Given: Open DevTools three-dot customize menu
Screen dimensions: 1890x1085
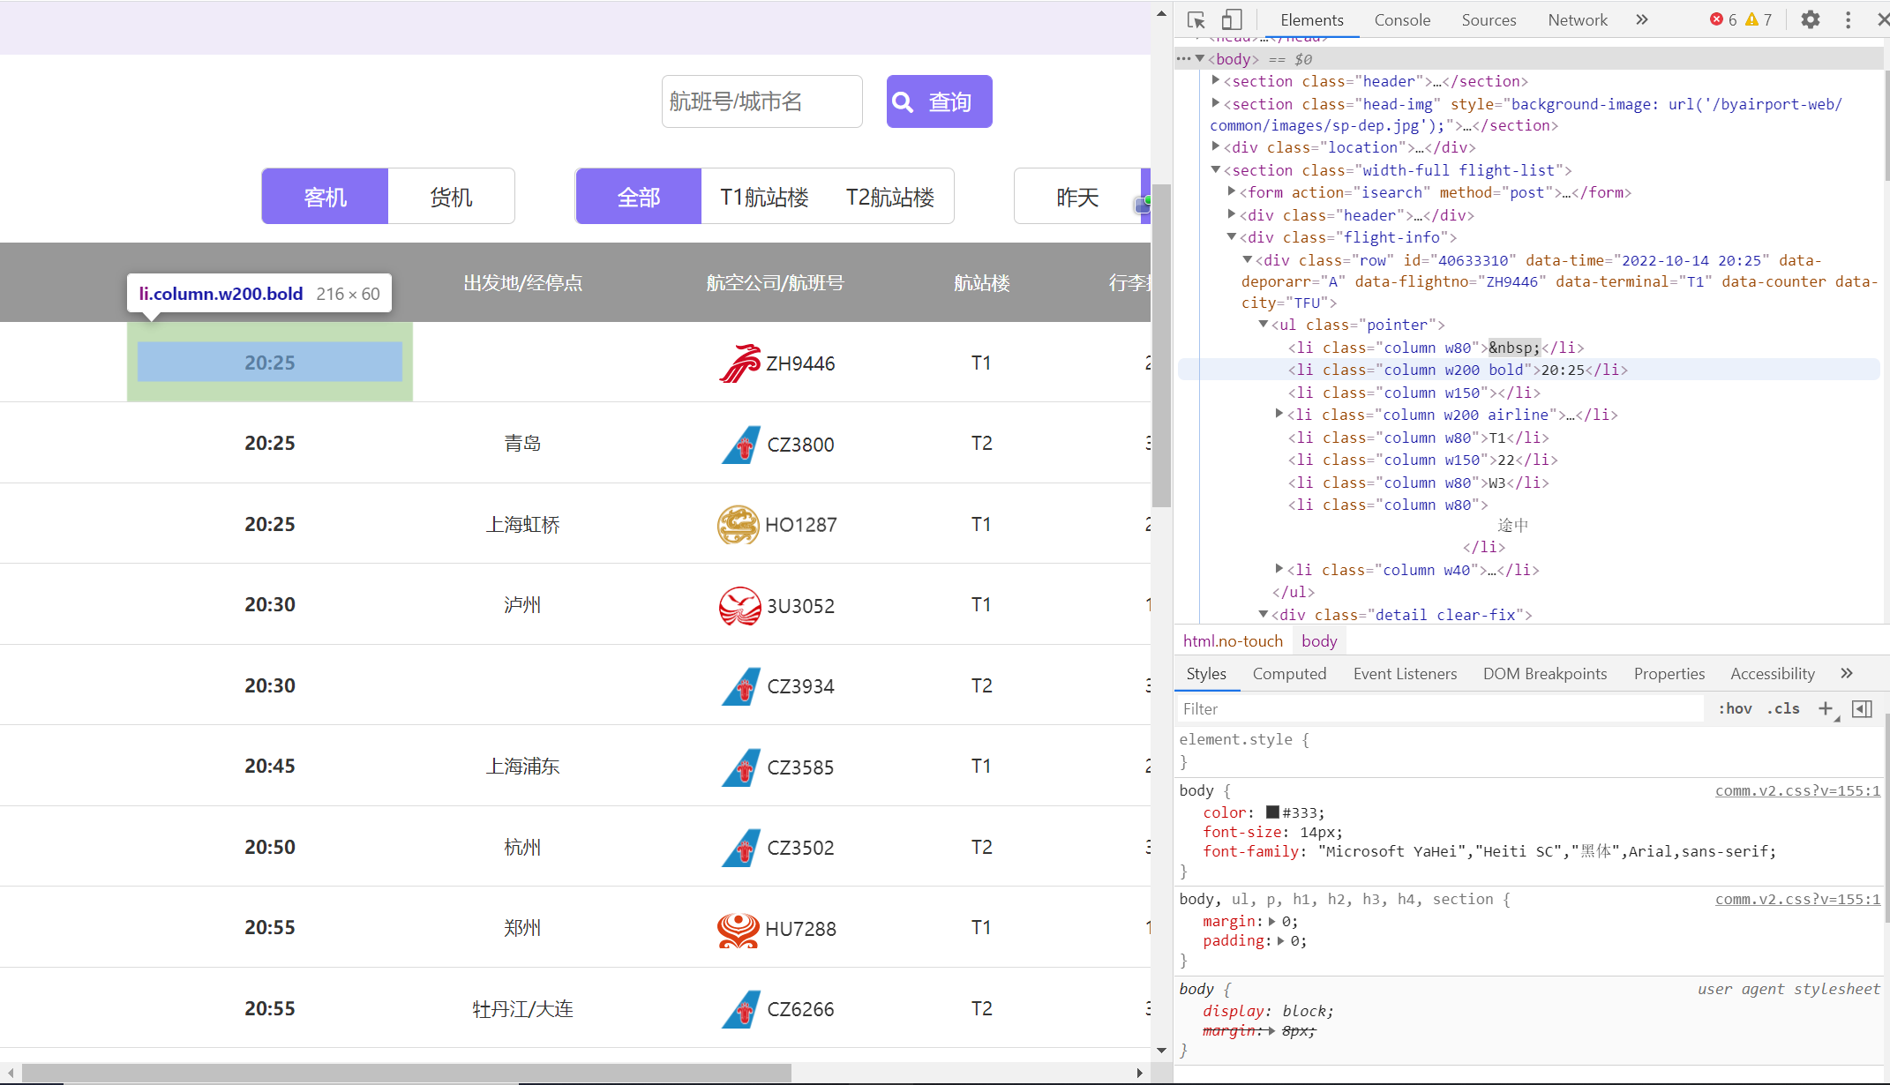Looking at the screenshot, I should (x=1848, y=19).
